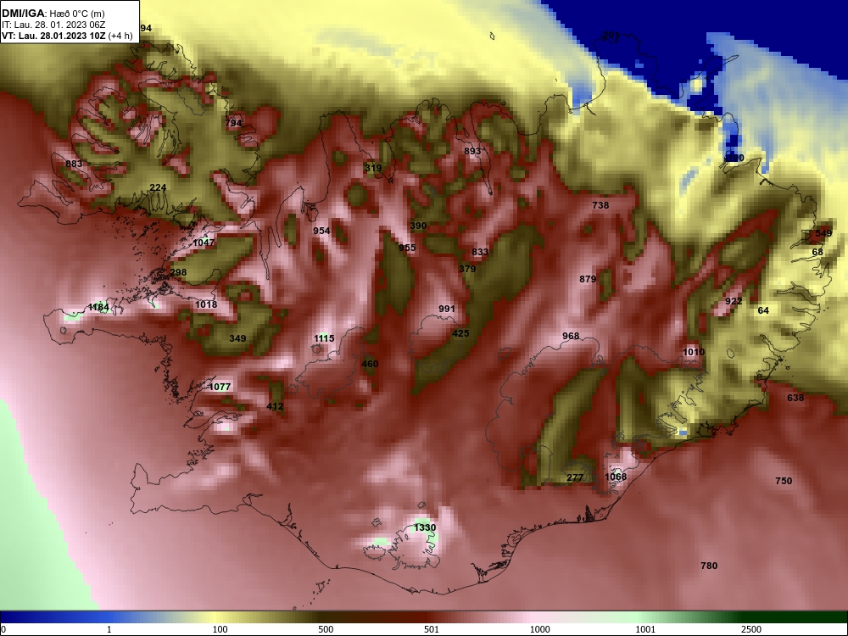Click the color scale label 501
Viewport: 848px width, 636px height.
click(x=432, y=629)
